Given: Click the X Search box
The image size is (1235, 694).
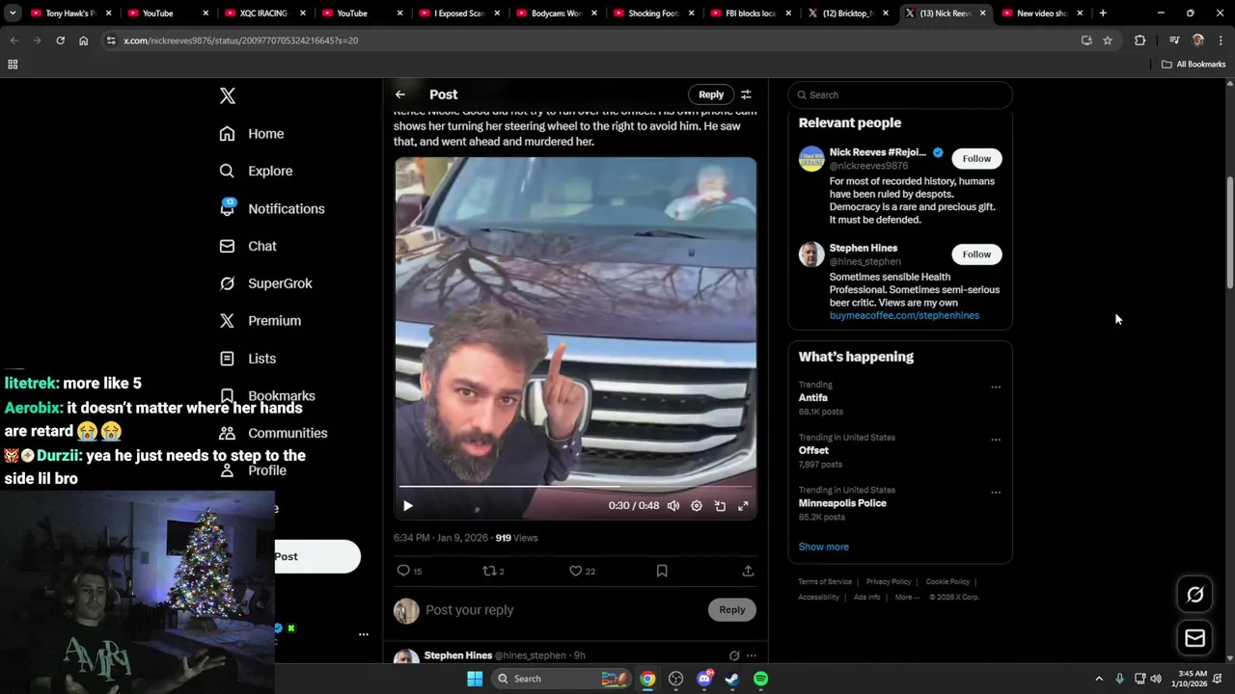Looking at the screenshot, I should point(900,94).
